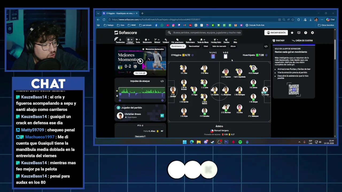Open favorites star icon in Sofascore header
Screen dimensions: 342x192
point(292,33)
